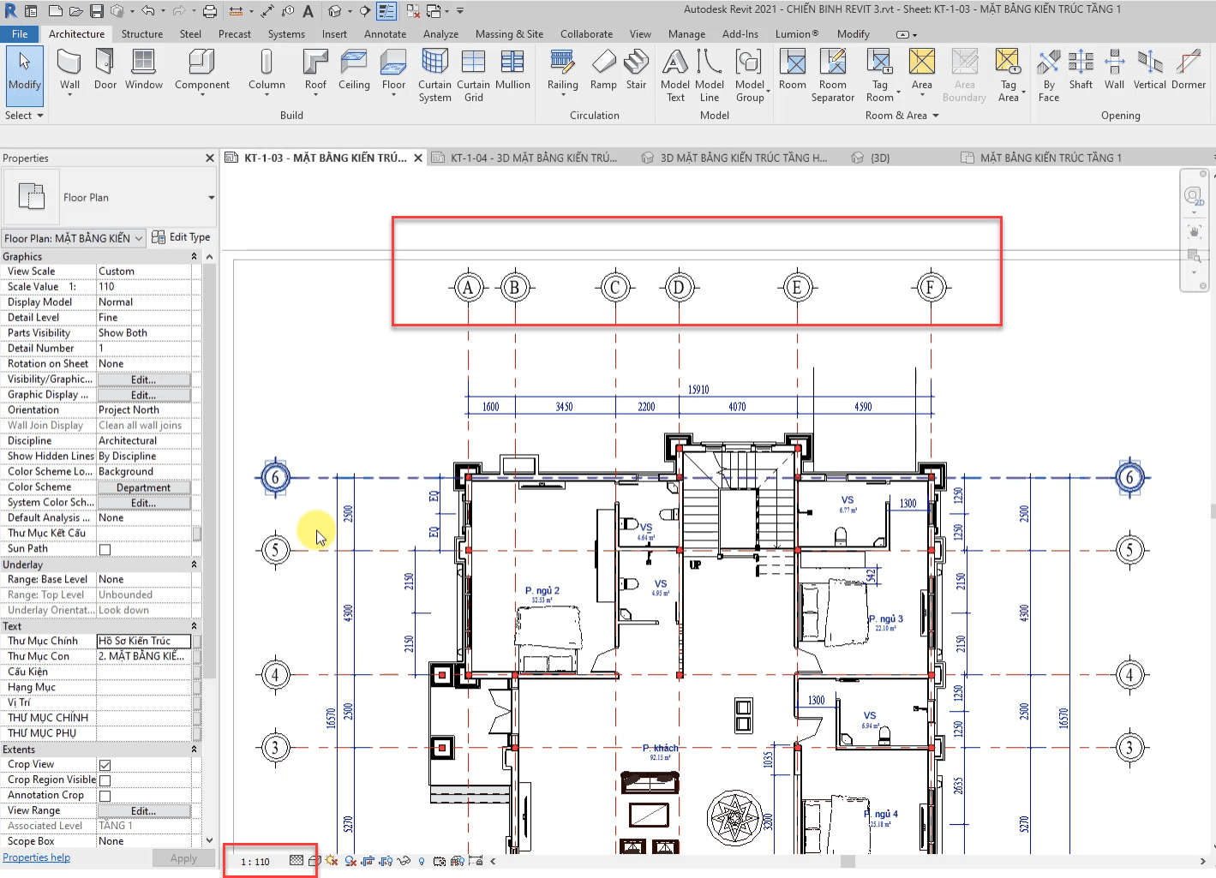
Task: Select the Wall tool
Action: 69,69
